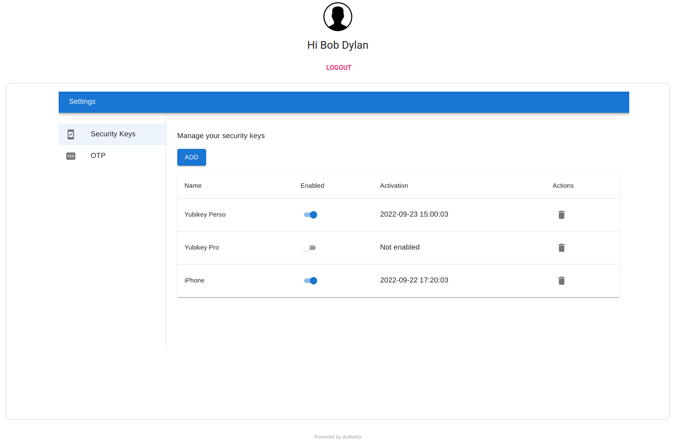Viewport: 673px width, 444px height.
Task: Delete the Yubikey Perso security key
Action: pos(561,215)
